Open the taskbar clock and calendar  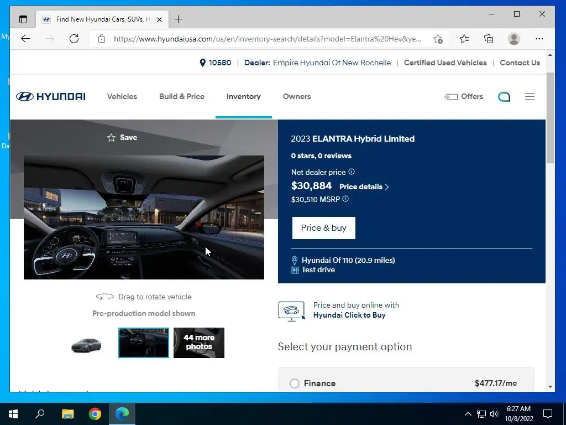coord(518,414)
